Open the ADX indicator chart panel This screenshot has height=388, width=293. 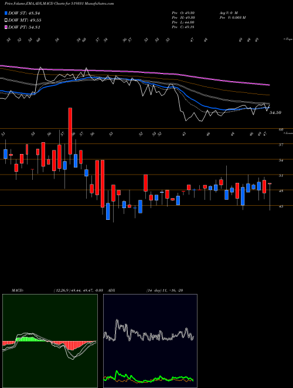pyautogui.click(x=150, y=341)
